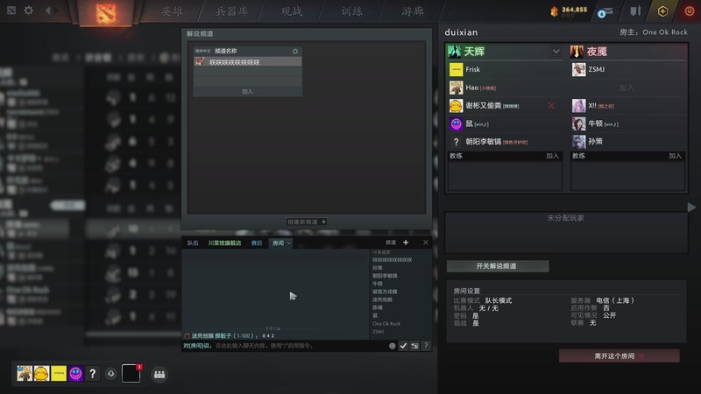Switch to the 队伍 chat tab
The height and width of the screenshot is (394, 701).
pos(193,243)
